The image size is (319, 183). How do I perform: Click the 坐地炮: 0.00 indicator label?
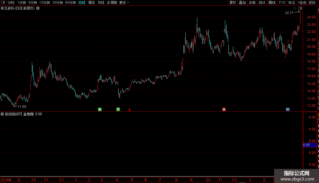(32, 114)
